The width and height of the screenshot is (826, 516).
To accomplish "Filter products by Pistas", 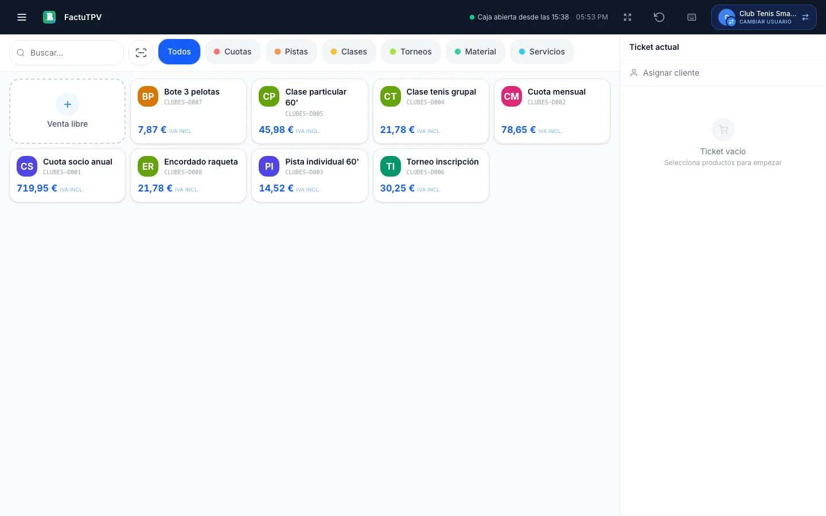I will (291, 52).
